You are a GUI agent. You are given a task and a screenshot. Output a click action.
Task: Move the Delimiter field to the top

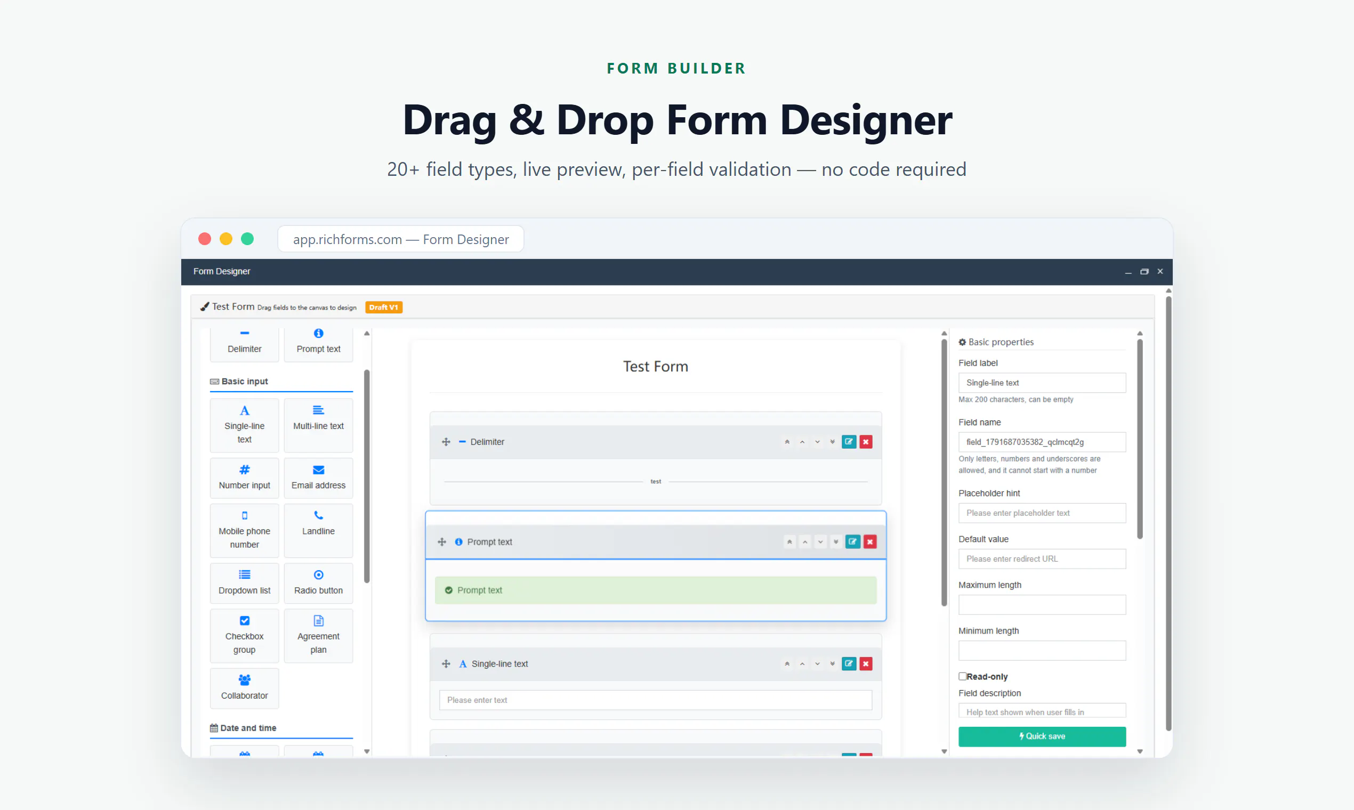click(x=787, y=442)
